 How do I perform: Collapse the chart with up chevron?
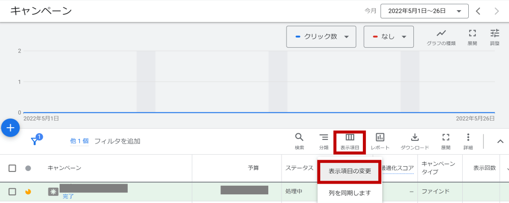(x=500, y=141)
